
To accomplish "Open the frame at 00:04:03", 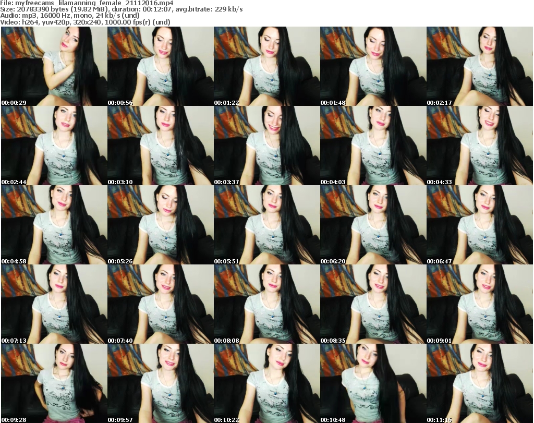I will coord(373,146).
